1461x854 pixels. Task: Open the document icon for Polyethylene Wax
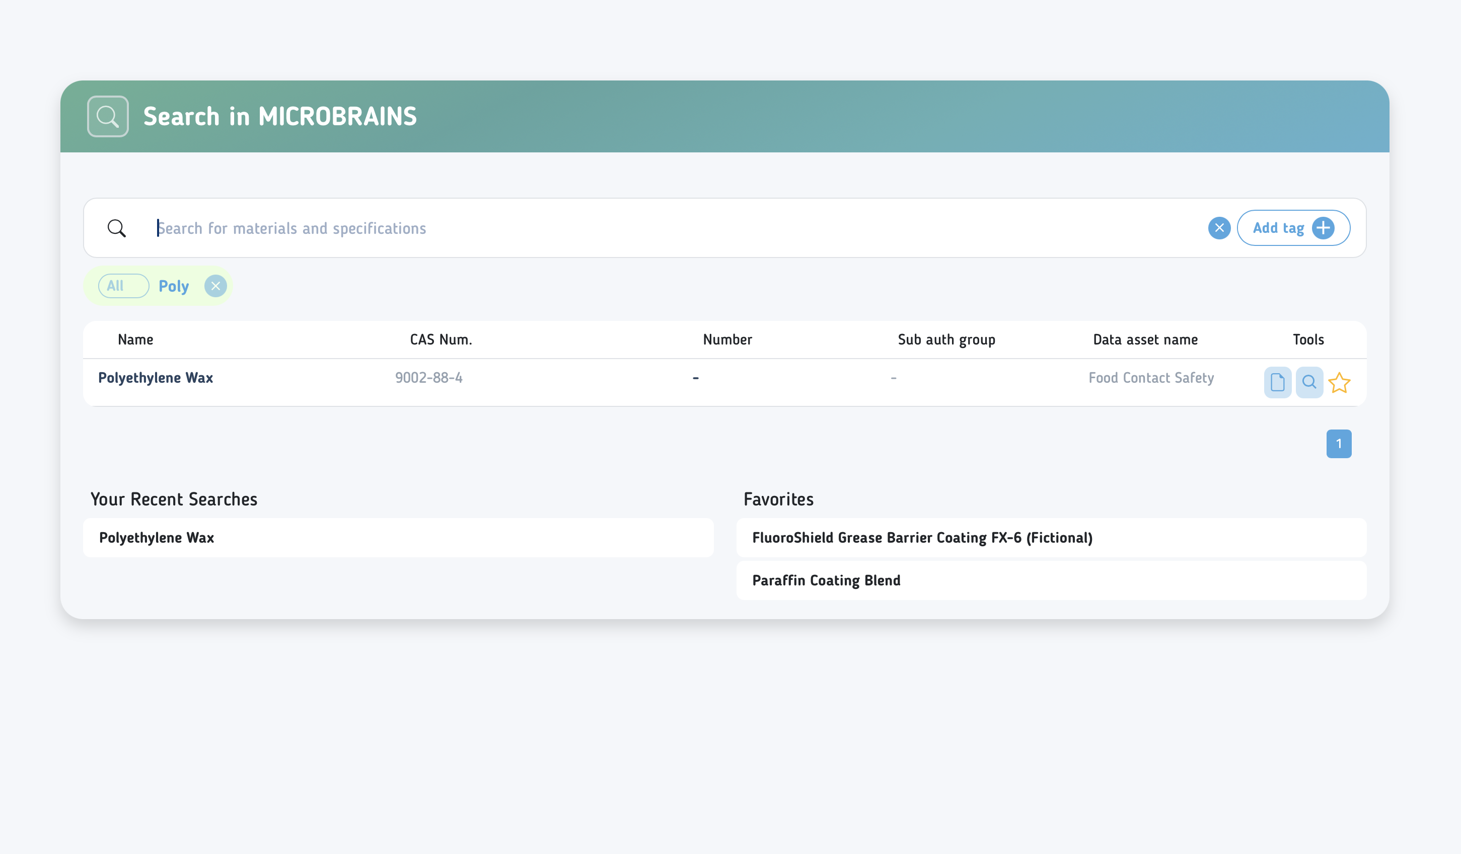pyautogui.click(x=1278, y=382)
